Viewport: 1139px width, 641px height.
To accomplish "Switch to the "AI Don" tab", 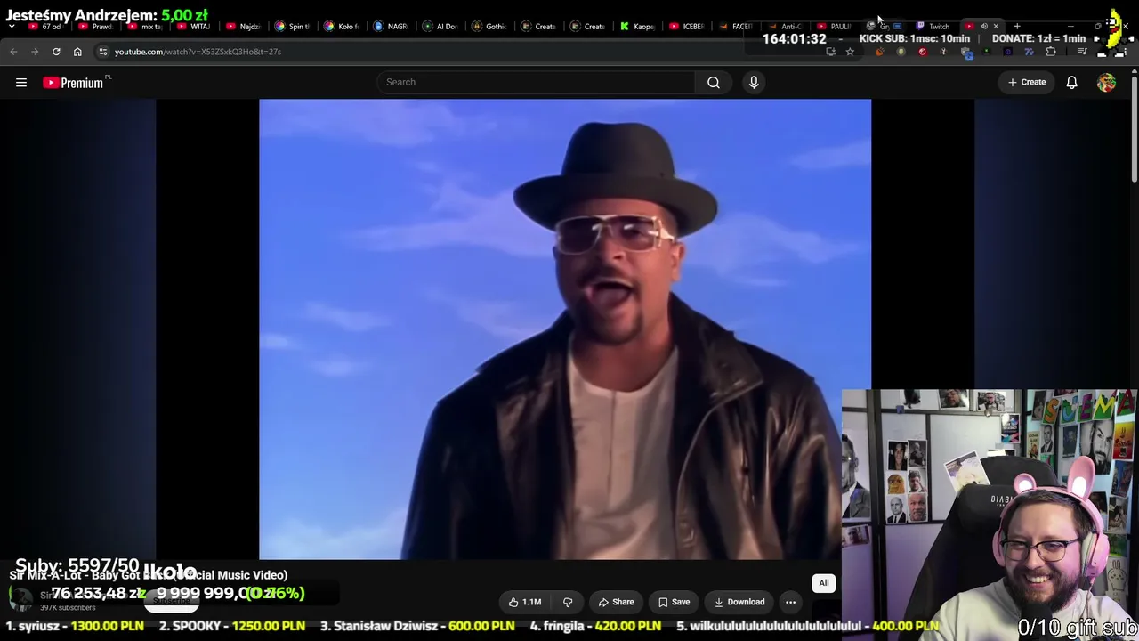I will coord(440,27).
